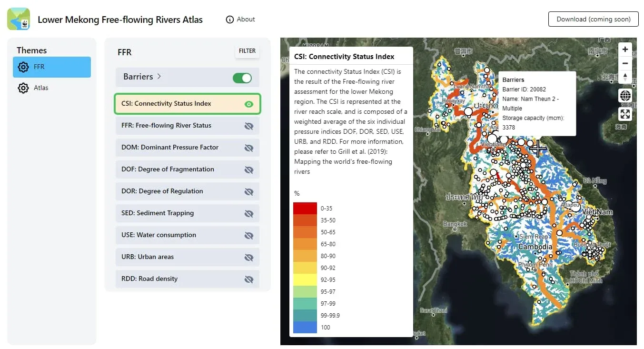Click the Atlas theme gear icon
Viewport: 644px width, 349px height.
(x=23, y=88)
